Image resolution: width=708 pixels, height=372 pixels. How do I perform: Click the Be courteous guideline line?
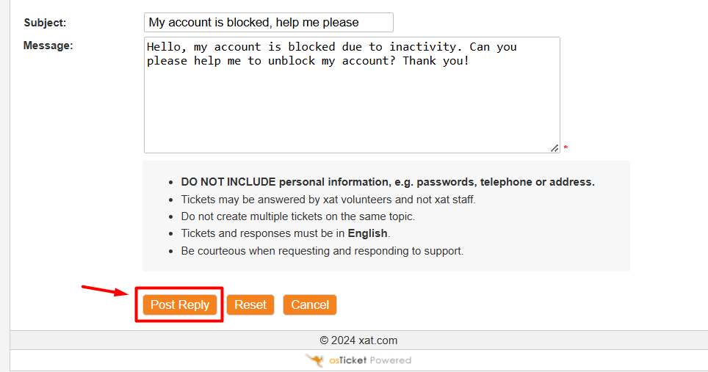[x=322, y=250]
